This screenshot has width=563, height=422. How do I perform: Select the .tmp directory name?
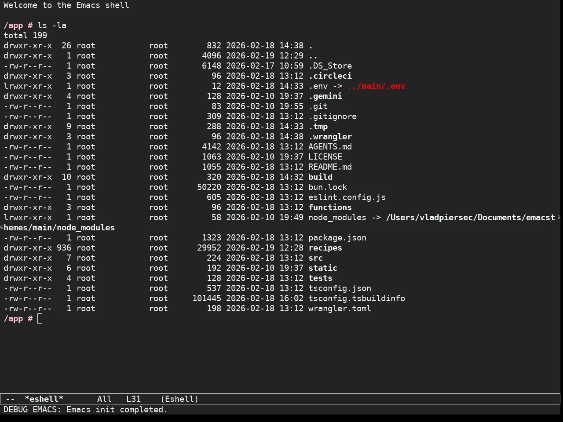click(x=318, y=127)
